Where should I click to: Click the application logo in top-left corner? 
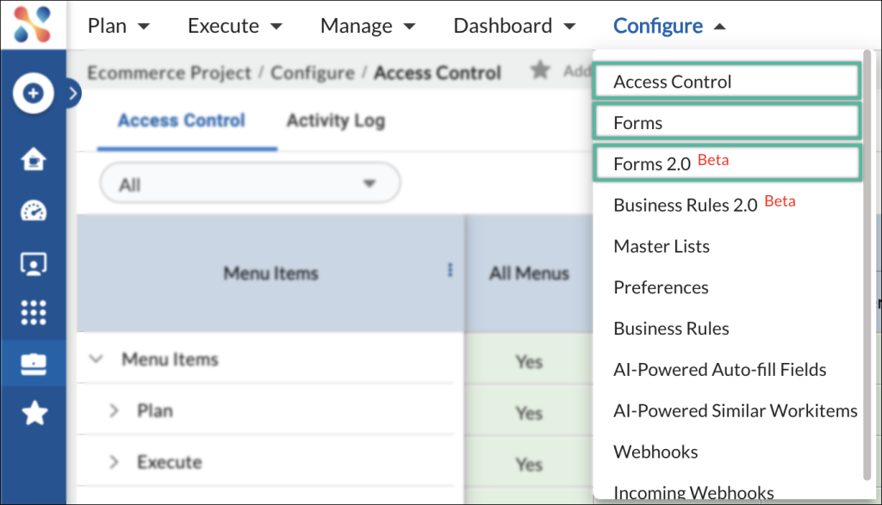pyautogui.click(x=33, y=25)
